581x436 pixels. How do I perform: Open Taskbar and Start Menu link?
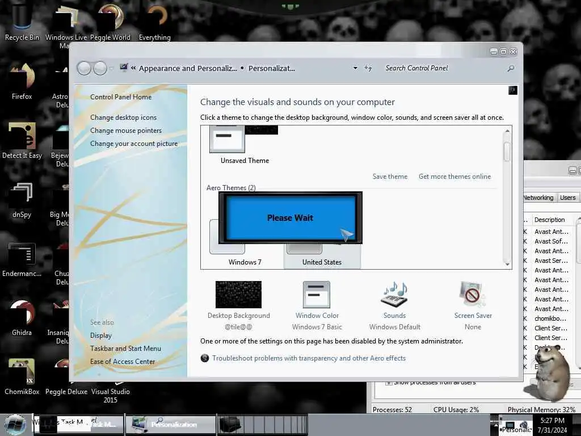(125, 349)
